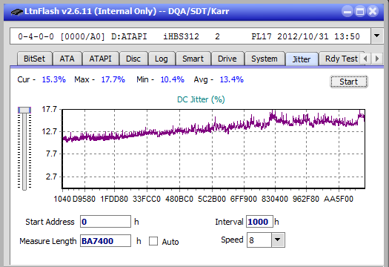389x267 pixels.
Task: Click the LtnFlash chip icon in title bar
Action: point(17,12)
